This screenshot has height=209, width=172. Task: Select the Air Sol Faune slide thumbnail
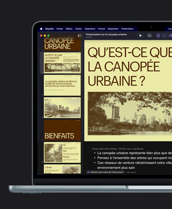(62, 153)
